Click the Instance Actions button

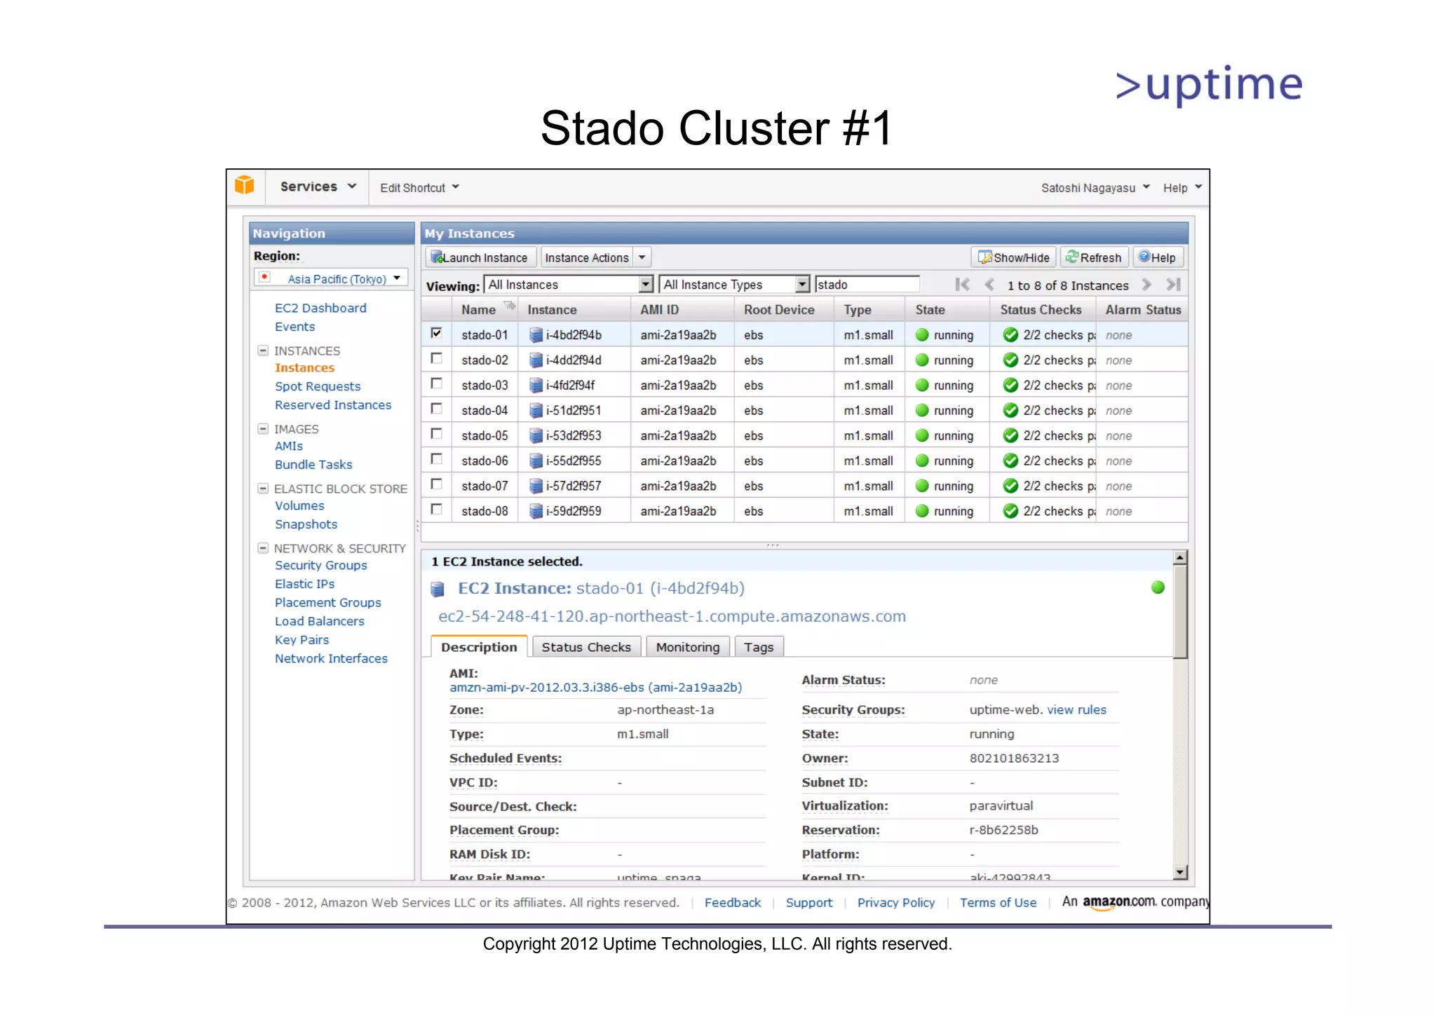[587, 257]
